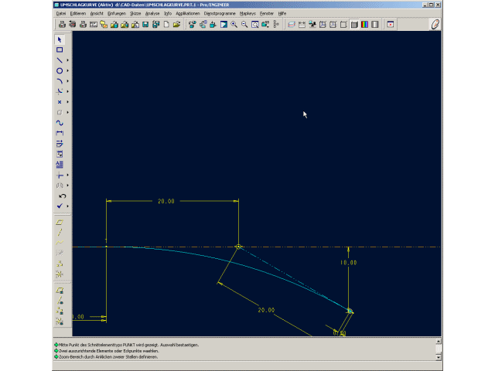The width and height of the screenshot is (495, 371).
Task: Toggle the grayscale gradient display button
Action: tap(375, 24)
